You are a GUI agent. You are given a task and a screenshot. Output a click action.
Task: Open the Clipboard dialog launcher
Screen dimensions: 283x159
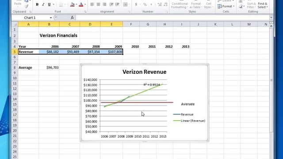point(31,12)
